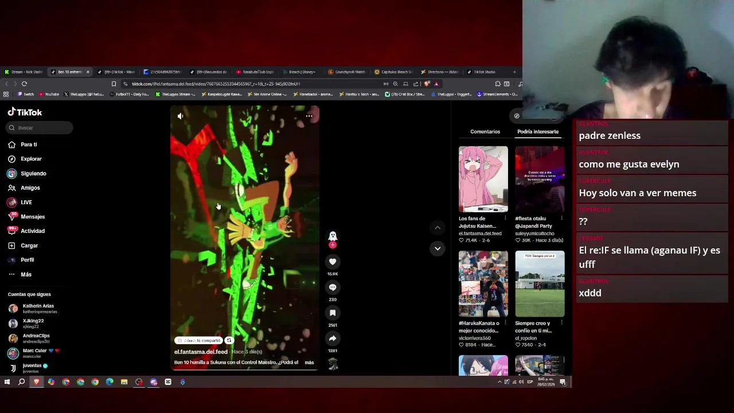The width and height of the screenshot is (734, 413).
Task: Save video with bookmark icon
Action: click(x=333, y=313)
